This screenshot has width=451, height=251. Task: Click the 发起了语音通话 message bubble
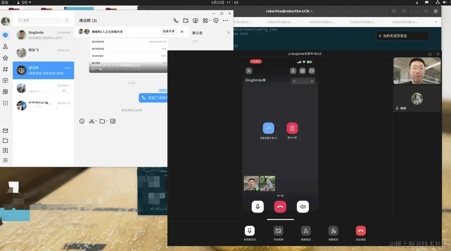(x=154, y=98)
